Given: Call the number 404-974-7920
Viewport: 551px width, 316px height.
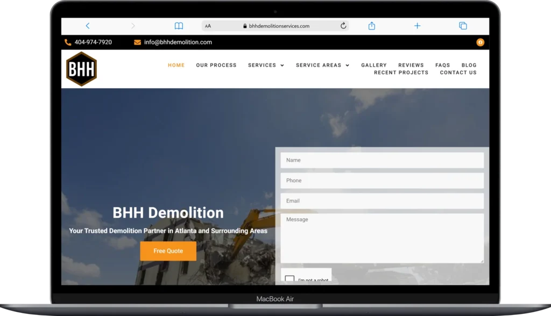Looking at the screenshot, I should 93,42.
